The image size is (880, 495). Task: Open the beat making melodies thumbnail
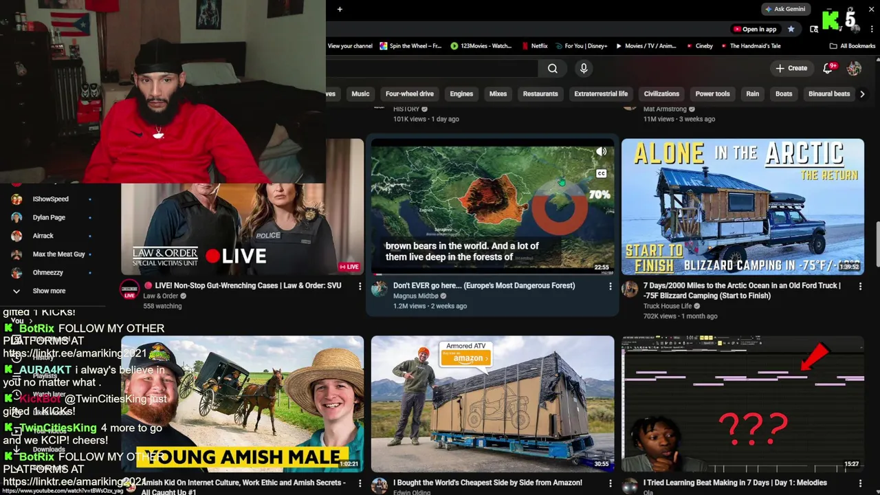742,404
